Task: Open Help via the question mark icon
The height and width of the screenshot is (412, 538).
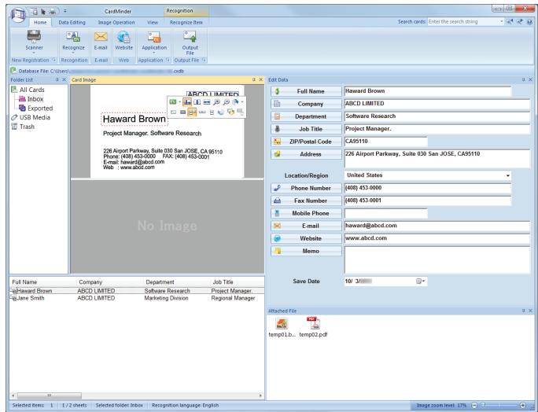Action: (530, 21)
